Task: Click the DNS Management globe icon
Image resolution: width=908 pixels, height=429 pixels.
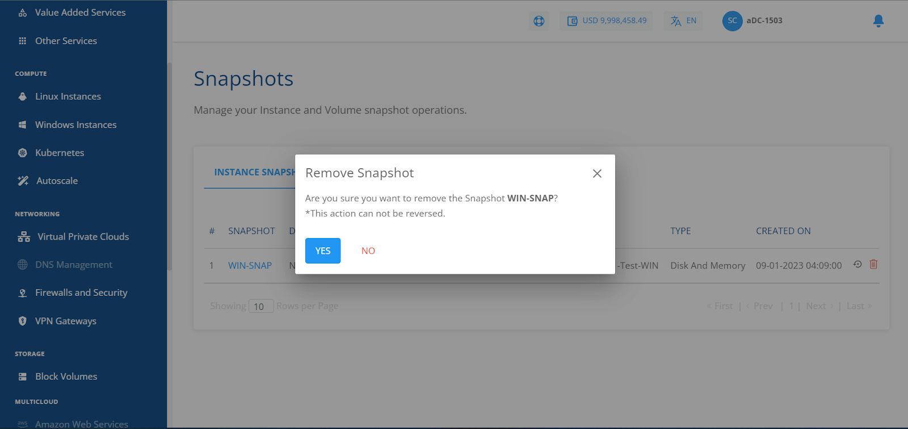Action: click(x=23, y=265)
